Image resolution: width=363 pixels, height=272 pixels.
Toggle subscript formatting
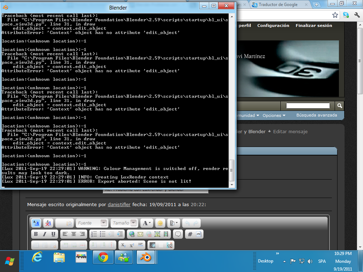tap(123, 245)
